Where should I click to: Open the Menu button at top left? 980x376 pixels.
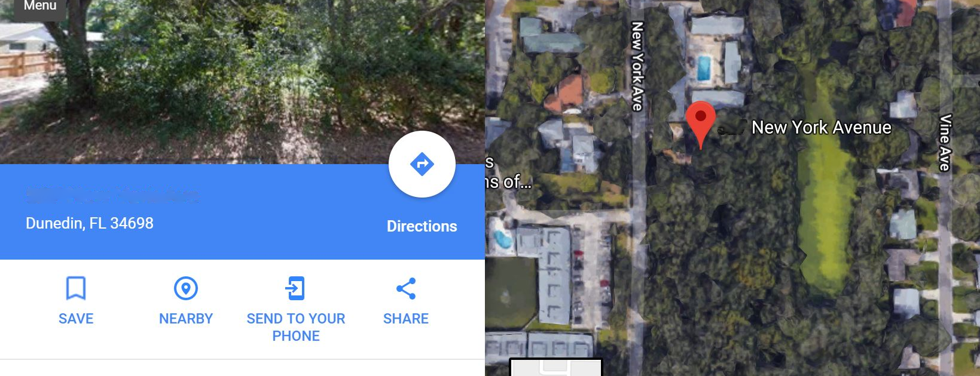click(39, 7)
